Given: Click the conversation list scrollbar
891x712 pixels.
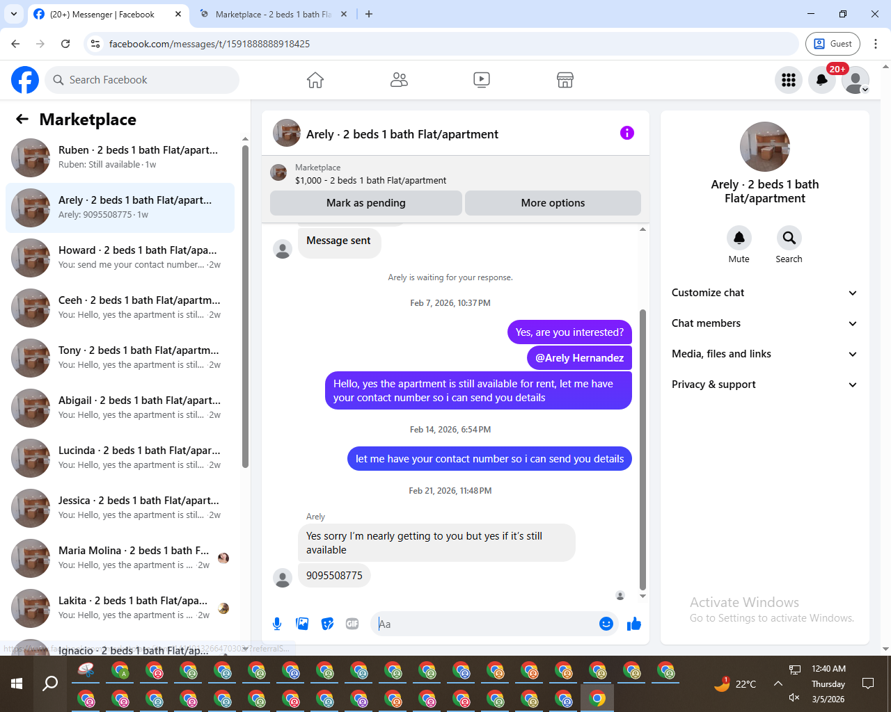Looking at the screenshot, I should pyautogui.click(x=245, y=306).
